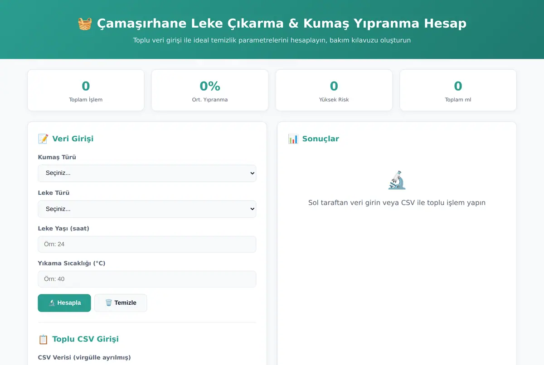Image resolution: width=544 pixels, height=365 pixels.
Task: Click the 'Toplu CSV Girişi' heading text
Action: click(x=85, y=339)
